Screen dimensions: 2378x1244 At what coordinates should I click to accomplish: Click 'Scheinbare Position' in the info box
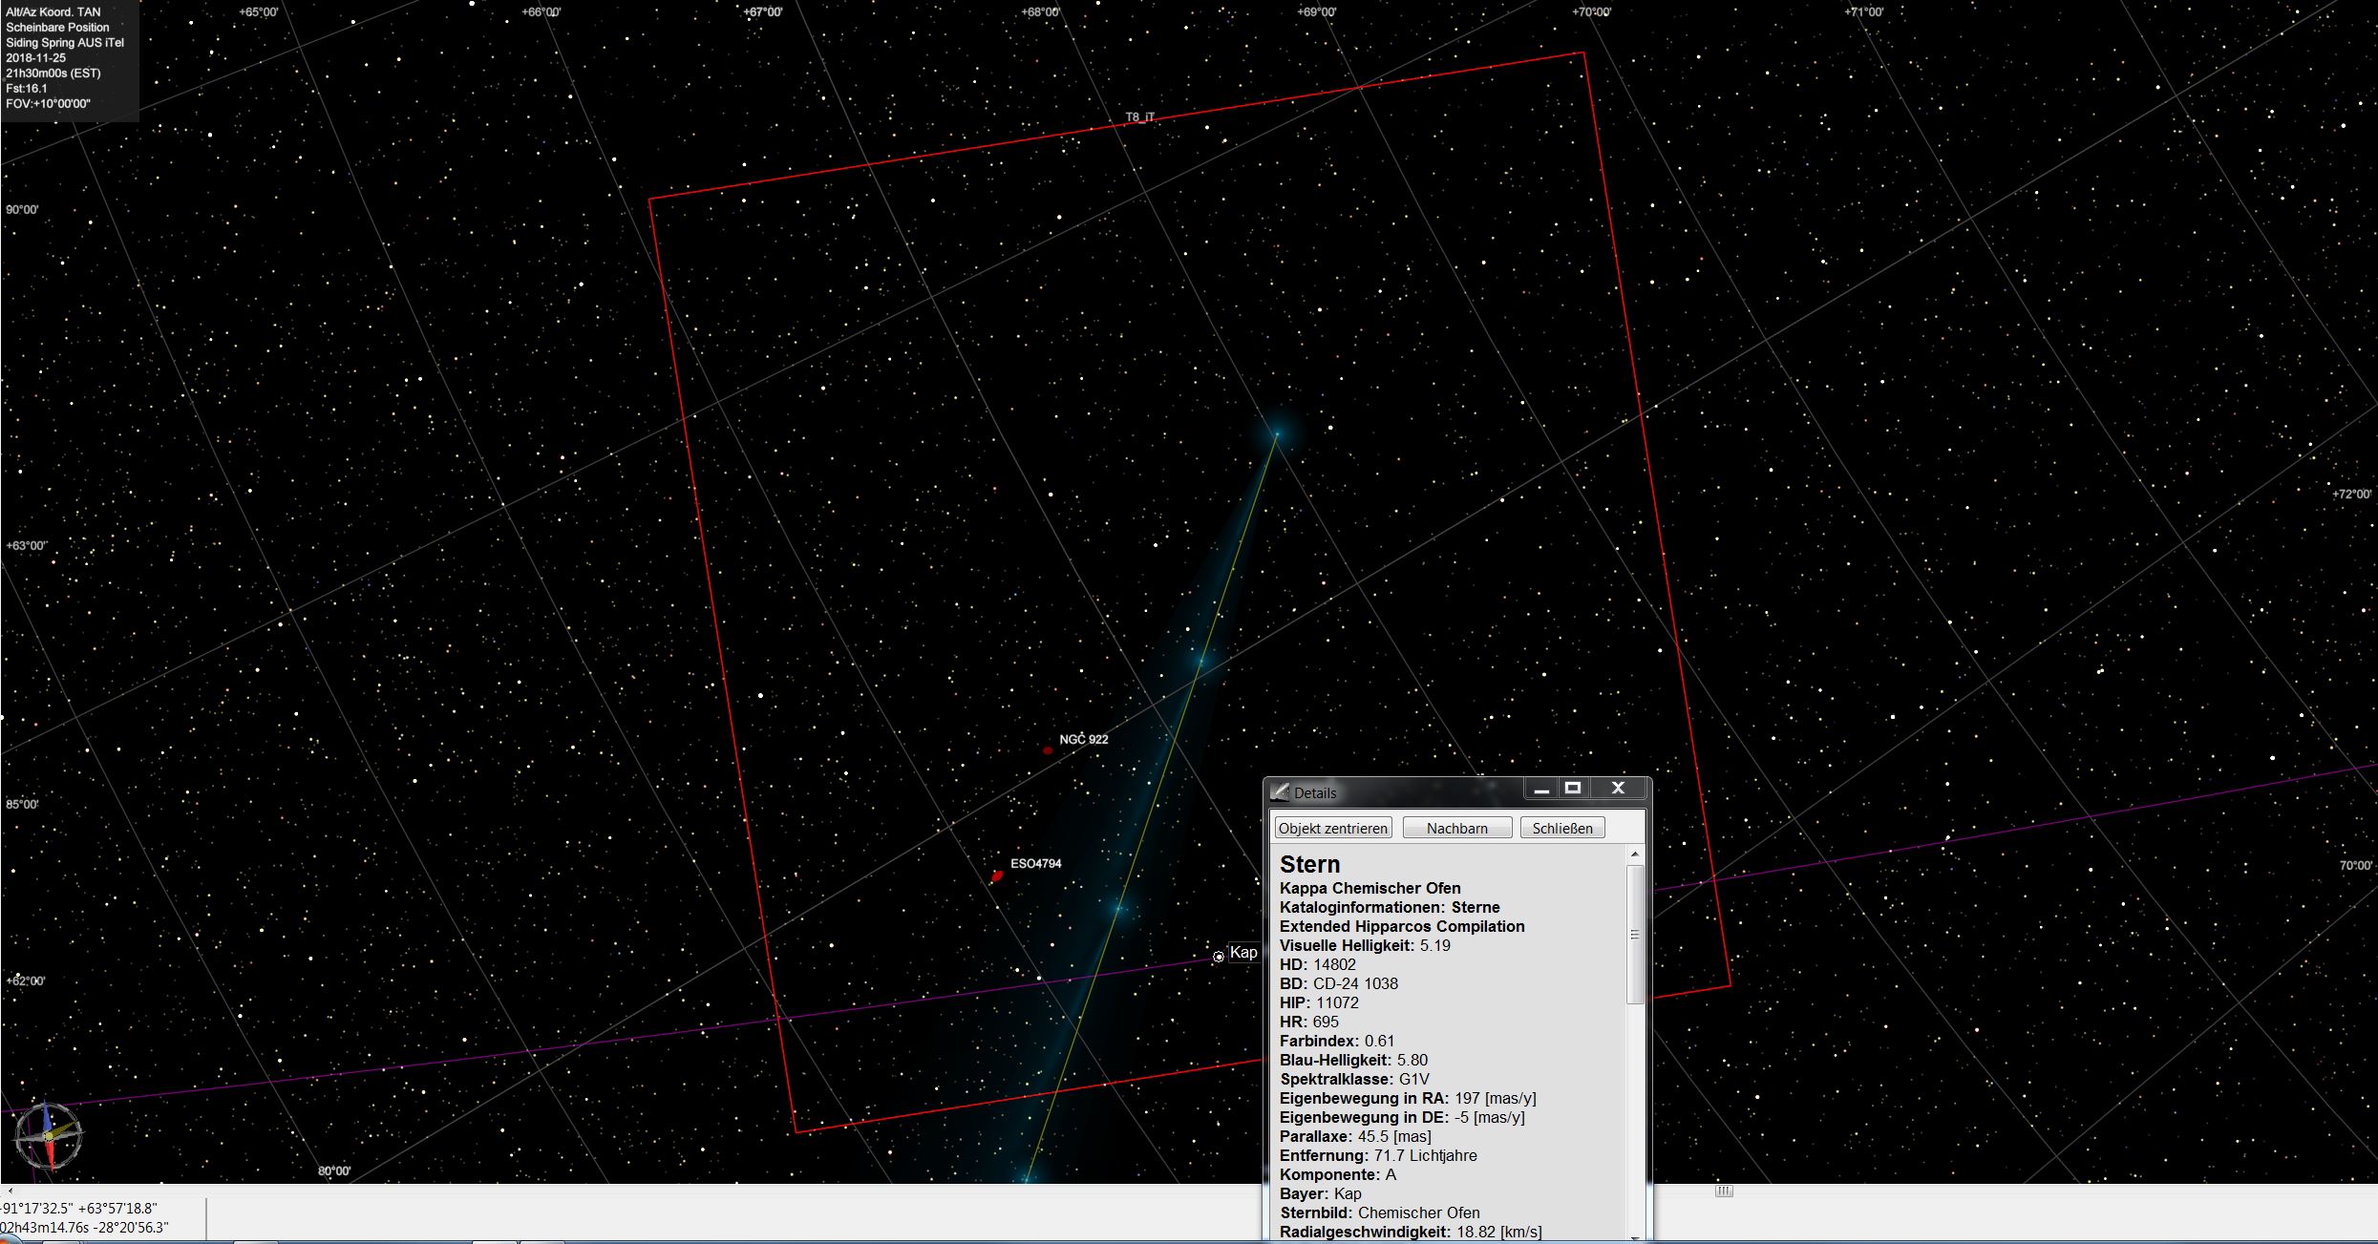click(57, 28)
